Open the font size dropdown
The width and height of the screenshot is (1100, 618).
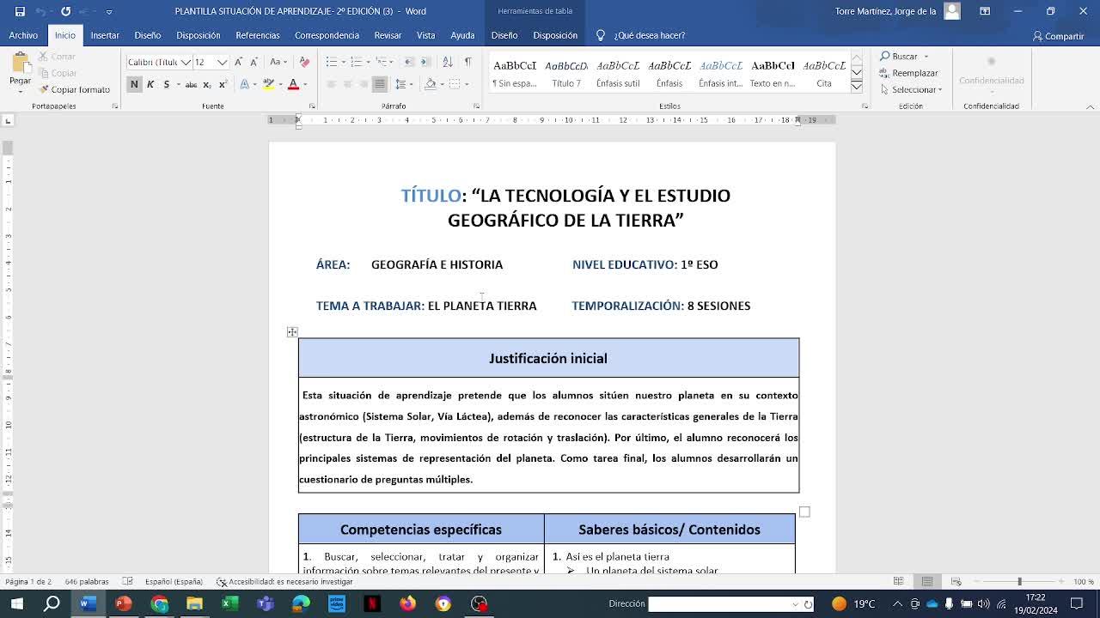point(223,62)
